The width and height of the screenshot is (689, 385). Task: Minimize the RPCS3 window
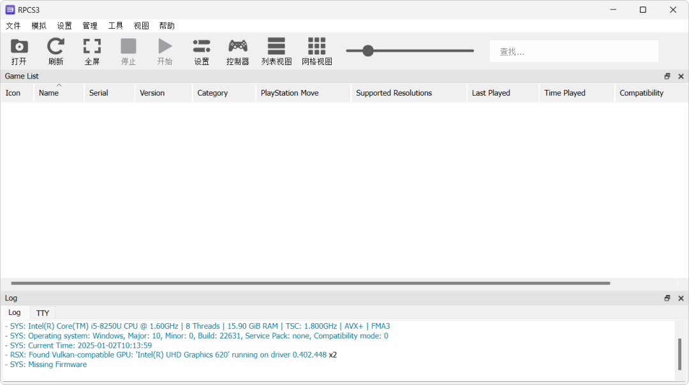click(x=613, y=10)
